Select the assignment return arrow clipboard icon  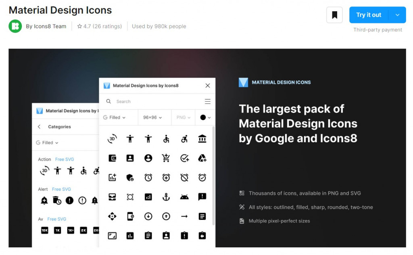pos(202,235)
